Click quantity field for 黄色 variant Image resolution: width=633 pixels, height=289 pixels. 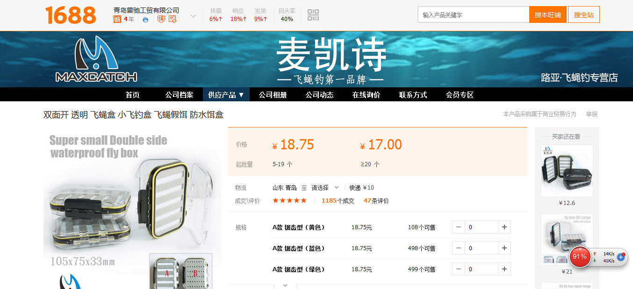click(482, 227)
